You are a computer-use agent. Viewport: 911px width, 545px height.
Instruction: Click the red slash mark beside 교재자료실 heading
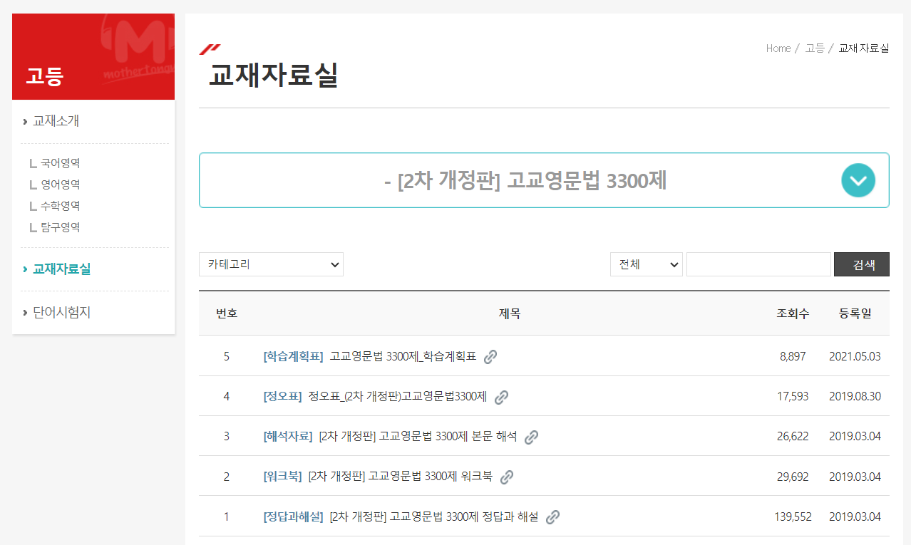point(208,50)
